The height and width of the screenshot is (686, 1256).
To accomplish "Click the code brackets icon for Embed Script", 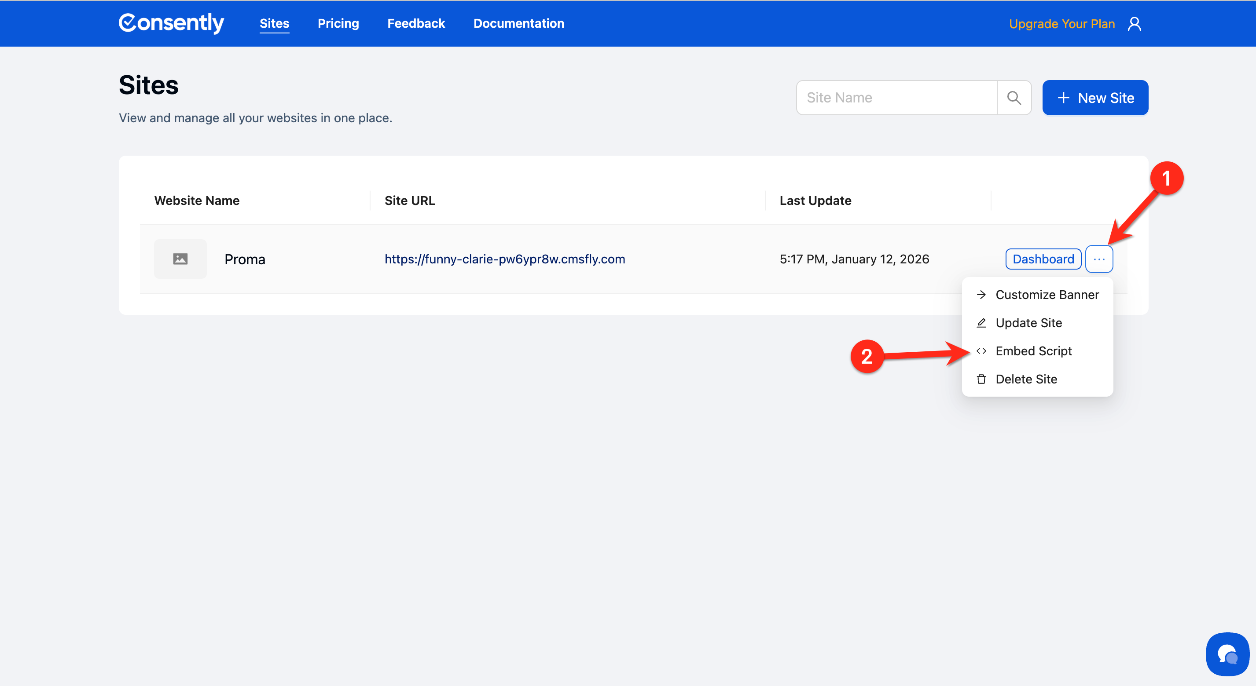I will [x=981, y=351].
